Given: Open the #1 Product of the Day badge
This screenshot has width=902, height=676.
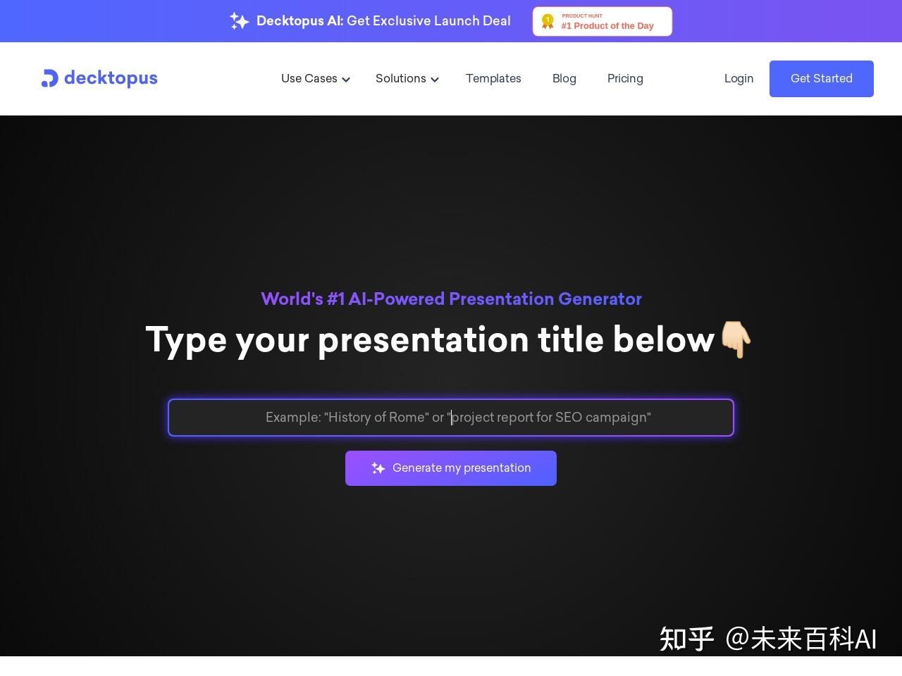Looking at the screenshot, I should pos(603,21).
